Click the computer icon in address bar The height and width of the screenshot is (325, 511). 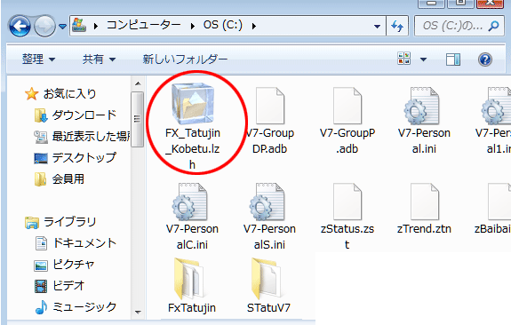(x=79, y=25)
